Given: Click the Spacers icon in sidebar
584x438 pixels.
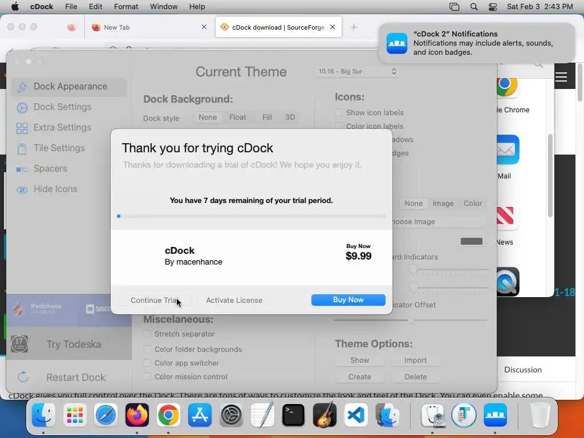Looking at the screenshot, I should 22,169.
